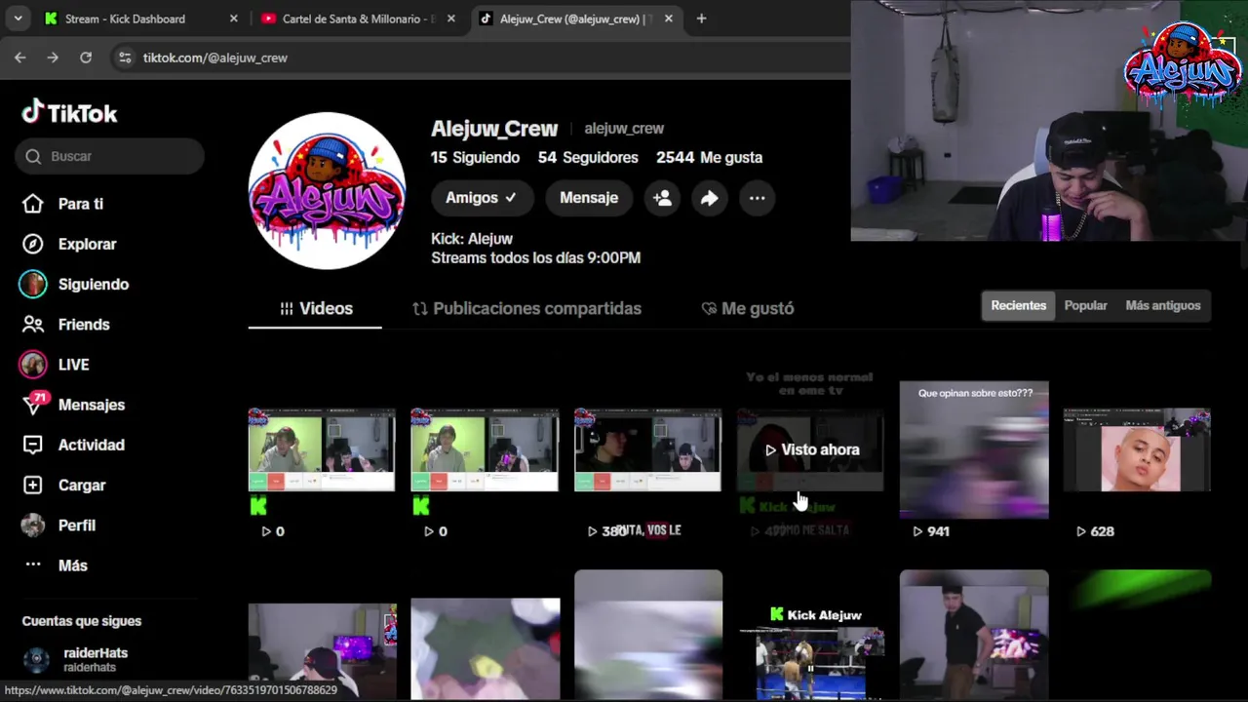Reload the TikTok page

pyautogui.click(x=86, y=58)
